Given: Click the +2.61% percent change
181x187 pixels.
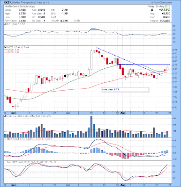Looking at the screenshot, I should coord(165,10).
